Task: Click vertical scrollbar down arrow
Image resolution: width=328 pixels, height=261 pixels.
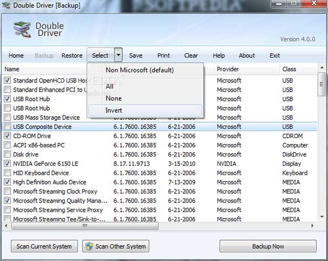Action: [322, 217]
